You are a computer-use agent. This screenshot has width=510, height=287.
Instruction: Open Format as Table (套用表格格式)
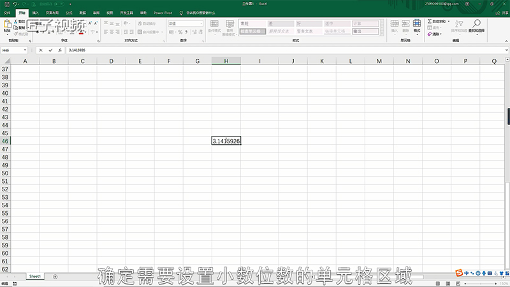click(230, 27)
